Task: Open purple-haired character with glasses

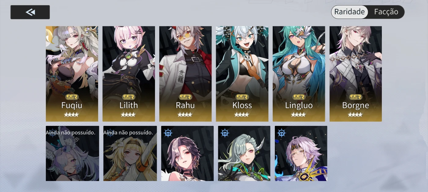Action: coord(301,153)
